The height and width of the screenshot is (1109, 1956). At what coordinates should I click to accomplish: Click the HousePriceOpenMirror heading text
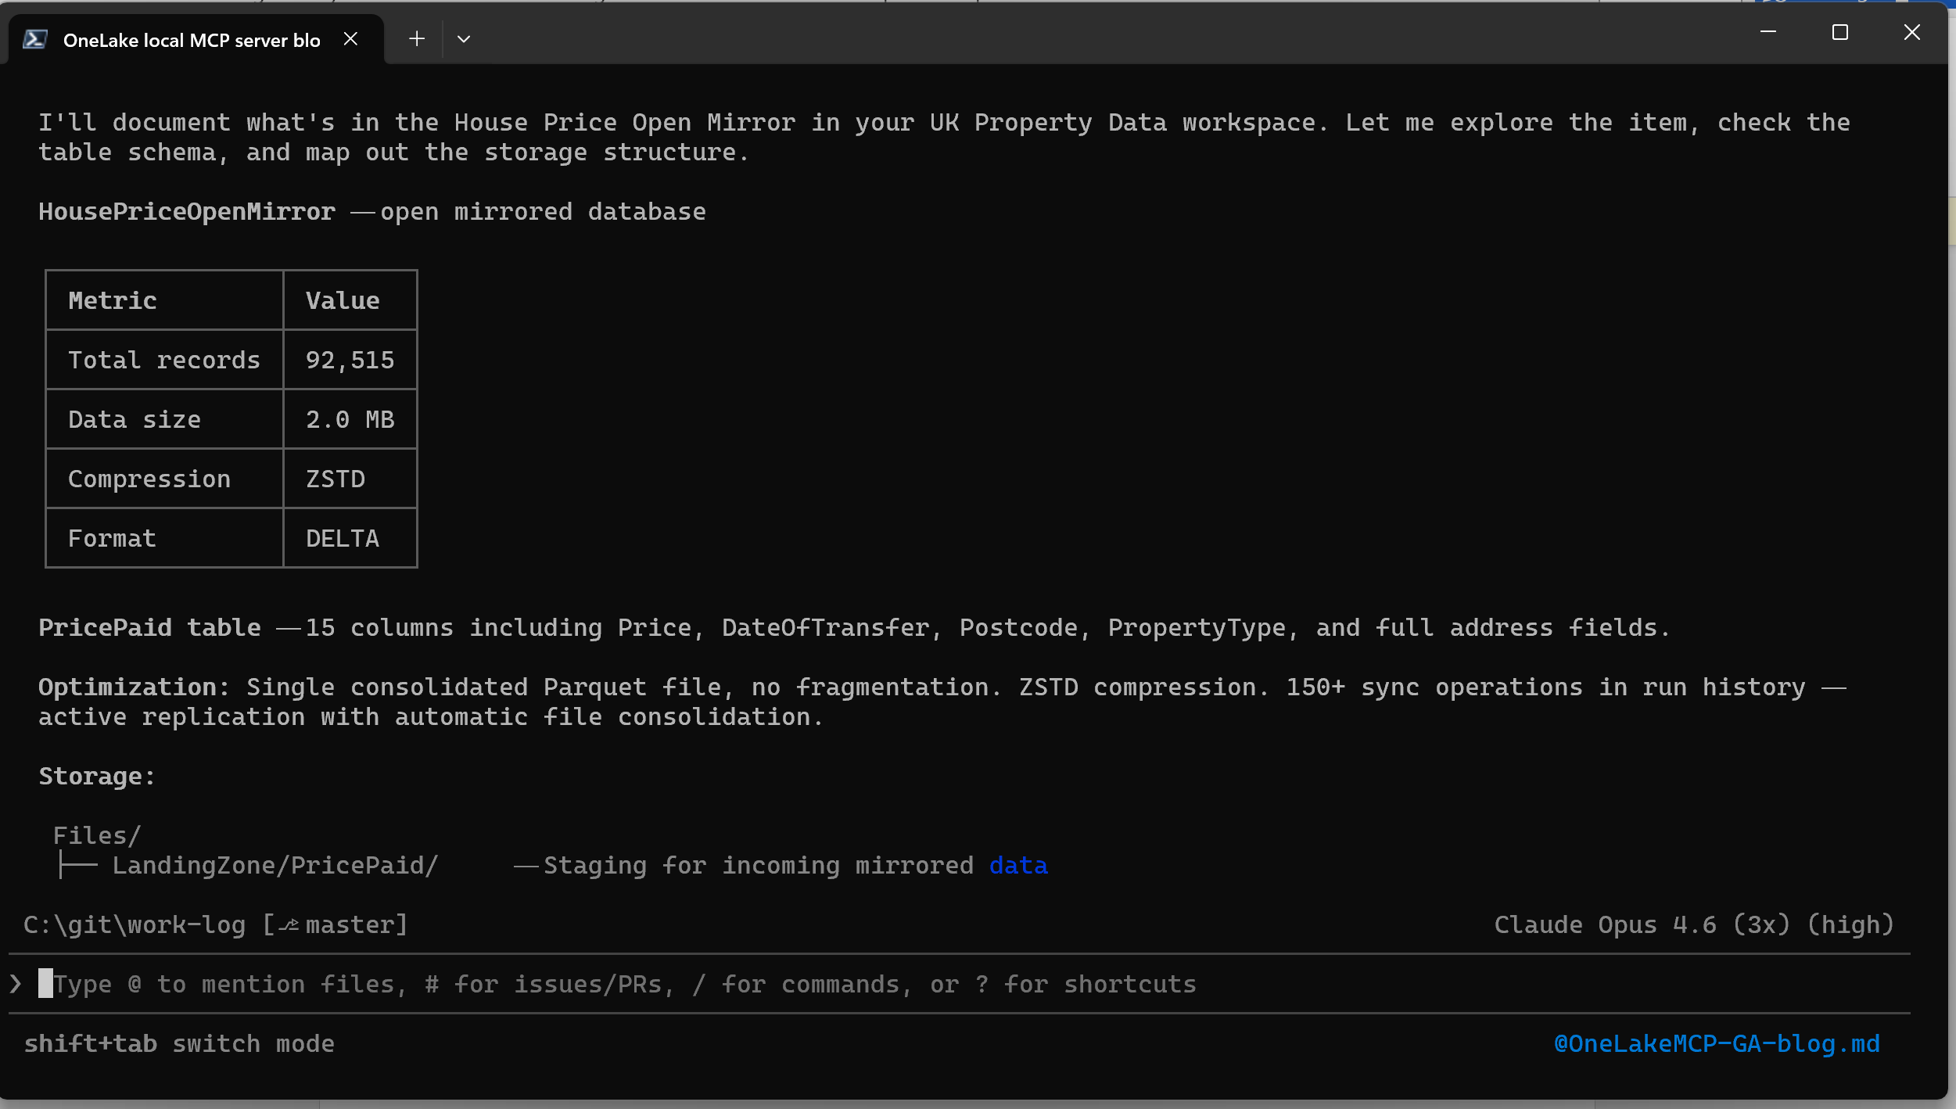click(185, 211)
